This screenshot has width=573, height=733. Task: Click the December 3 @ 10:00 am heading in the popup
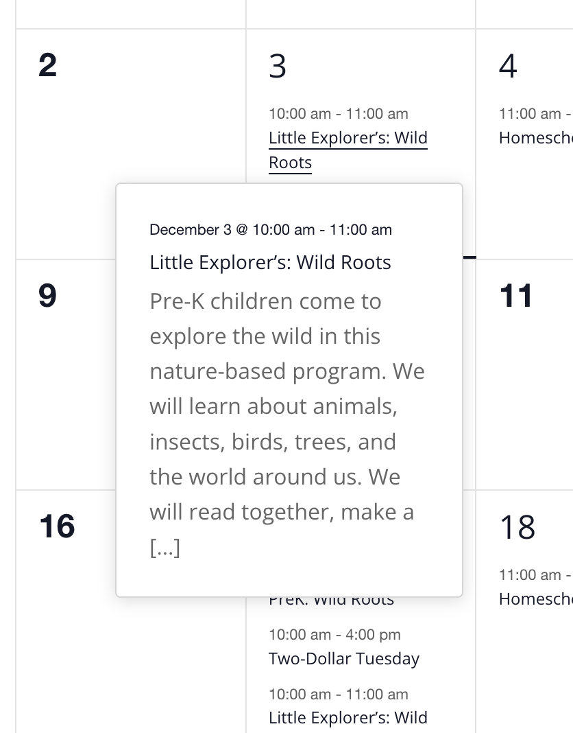(270, 230)
